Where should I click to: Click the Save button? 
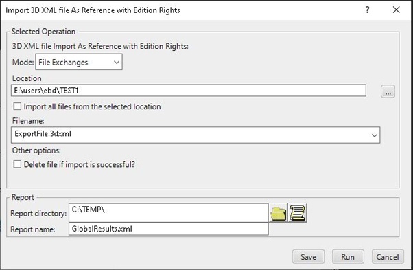point(308,257)
